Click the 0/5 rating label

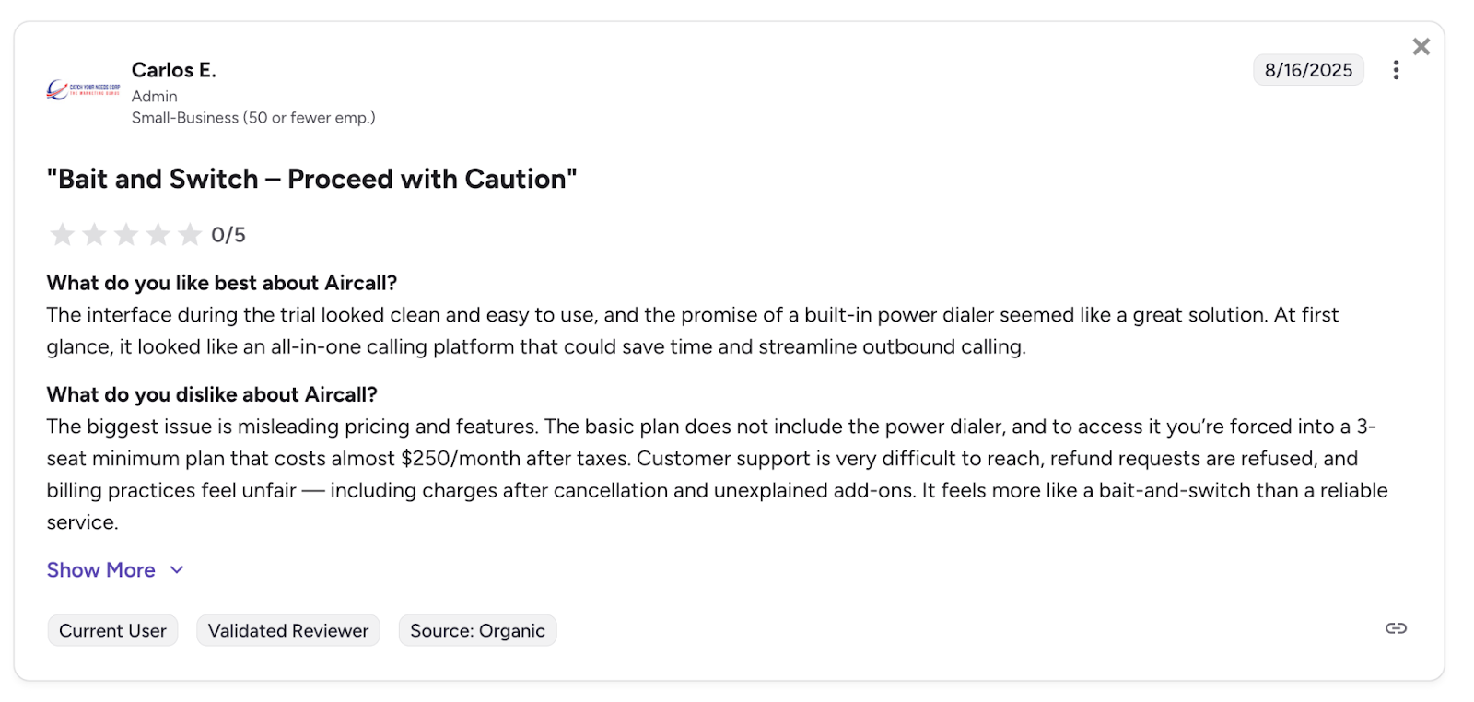[227, 235]
